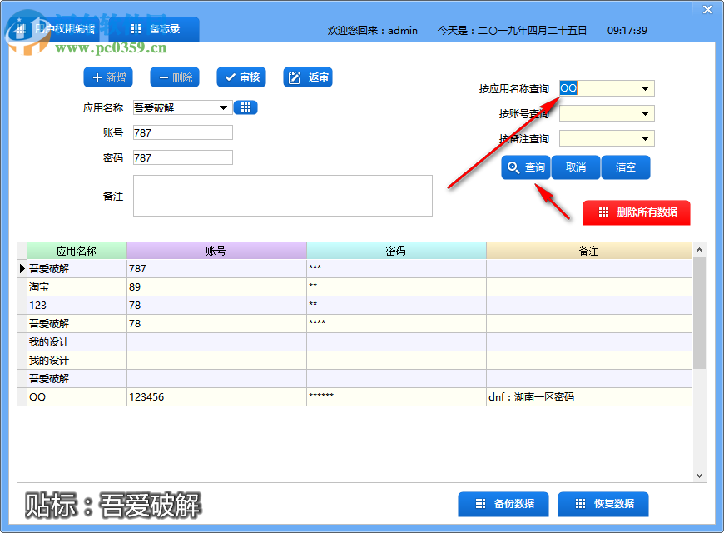Click the magnifier icon on 查询 button

[x=514, y=167]
